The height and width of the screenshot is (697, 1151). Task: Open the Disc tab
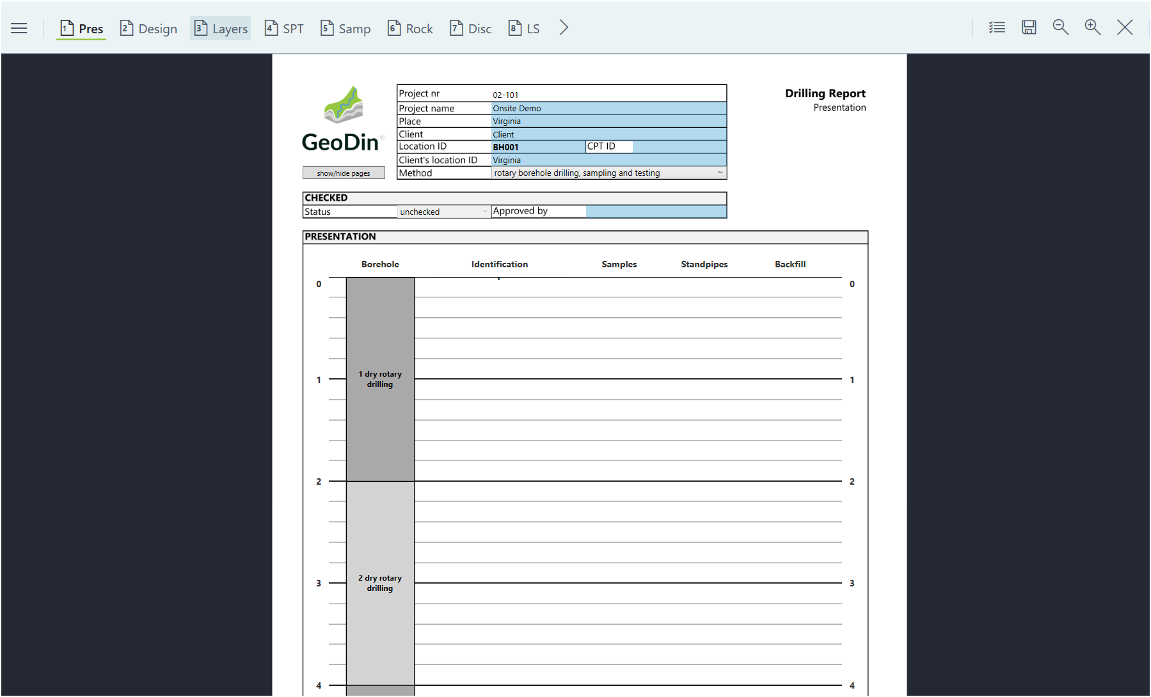pos(471,29)
